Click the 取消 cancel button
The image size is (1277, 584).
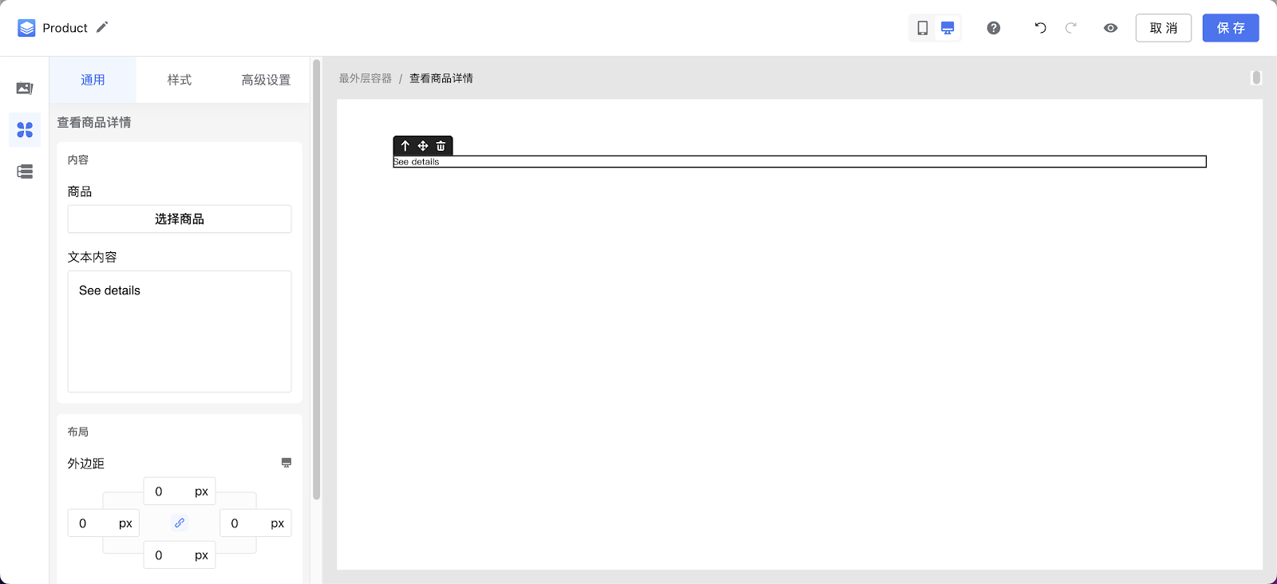1164,28
